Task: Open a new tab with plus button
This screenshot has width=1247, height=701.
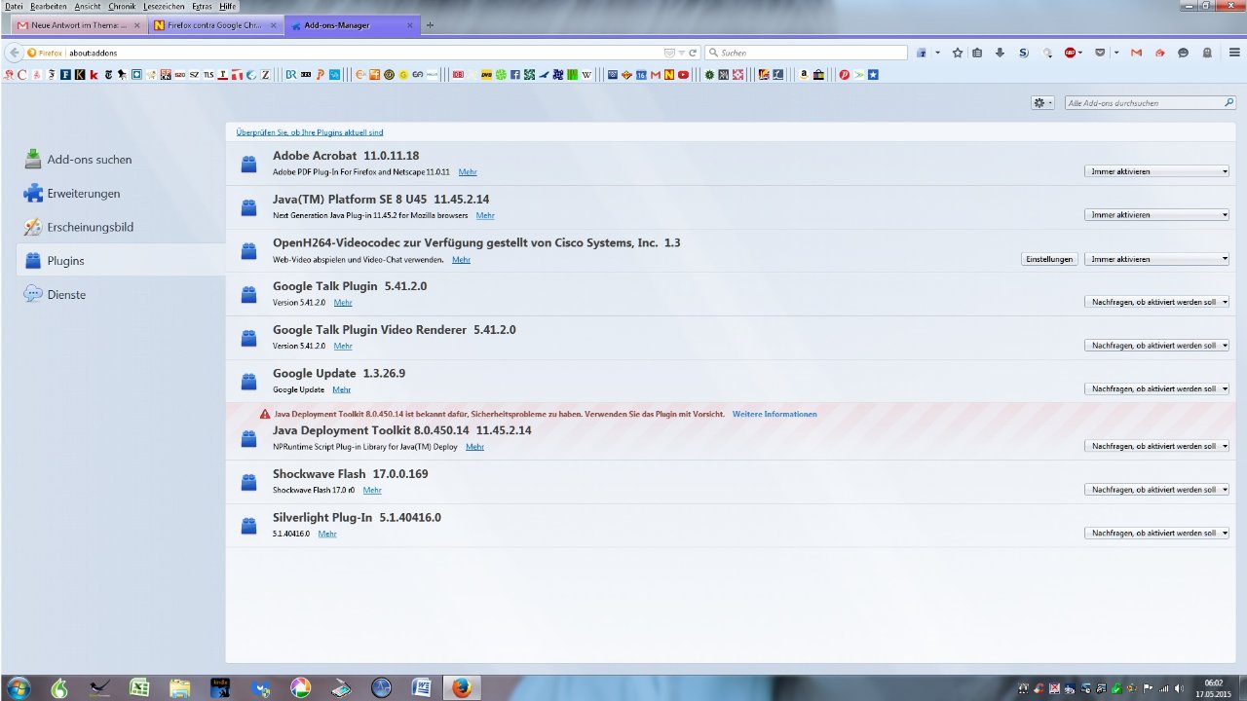Action: point(430,25)
